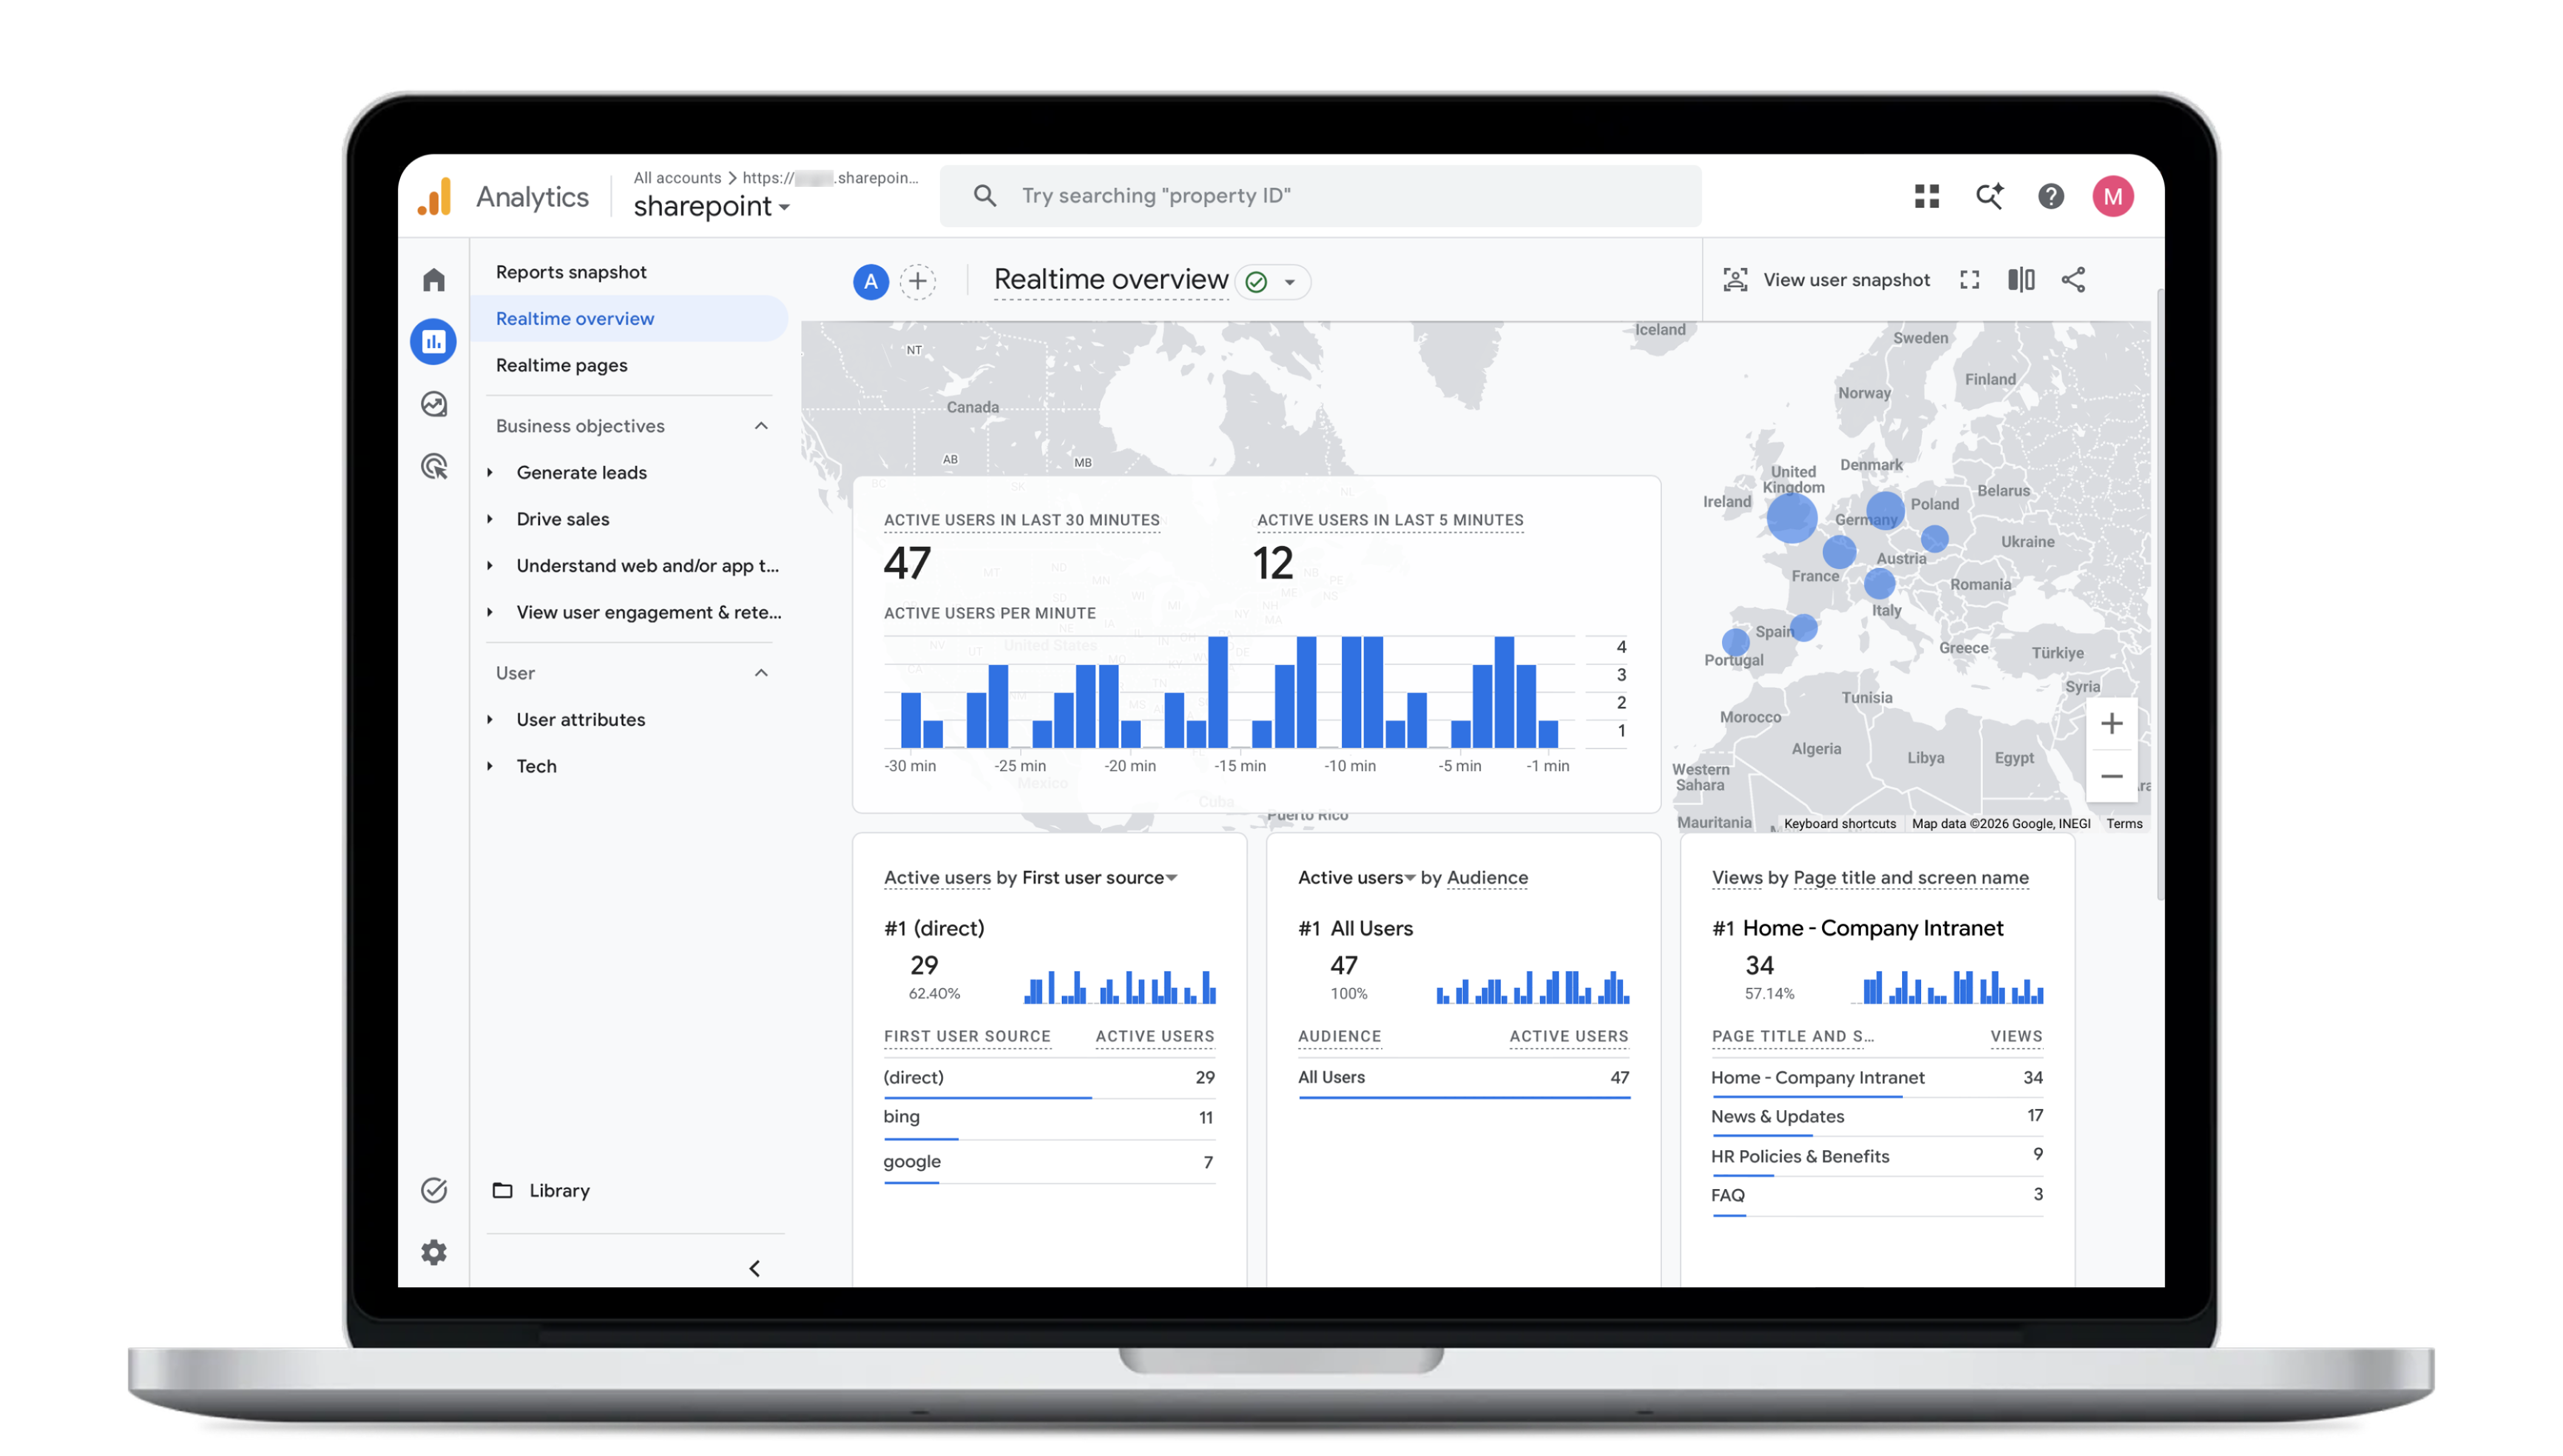Zoom out on the map
The width and height of the screenshot is (2563, 1456).
click(x=2111, y=776)
